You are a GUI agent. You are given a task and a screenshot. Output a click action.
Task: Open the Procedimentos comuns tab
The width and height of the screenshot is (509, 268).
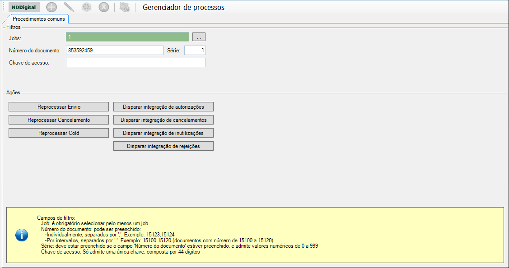(x=39, y=19)
